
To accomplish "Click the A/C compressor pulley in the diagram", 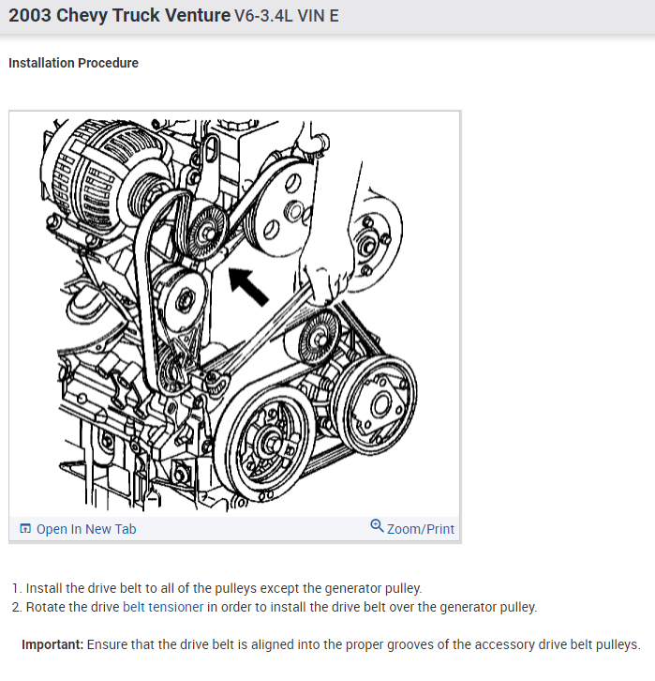I will (377, 405).
